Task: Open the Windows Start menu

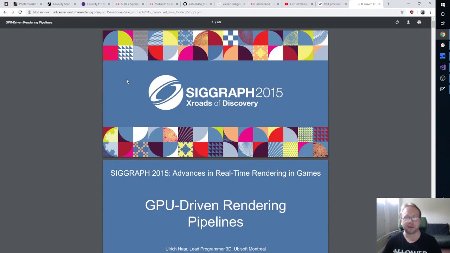Action: [443, 5]
